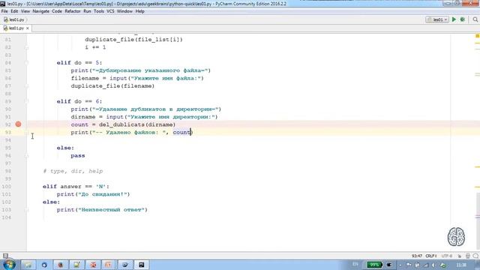The height and width of the screenshot is (270, 480).
Task: Show hidden tray icons arrow
Action: [x=400, y=265]
